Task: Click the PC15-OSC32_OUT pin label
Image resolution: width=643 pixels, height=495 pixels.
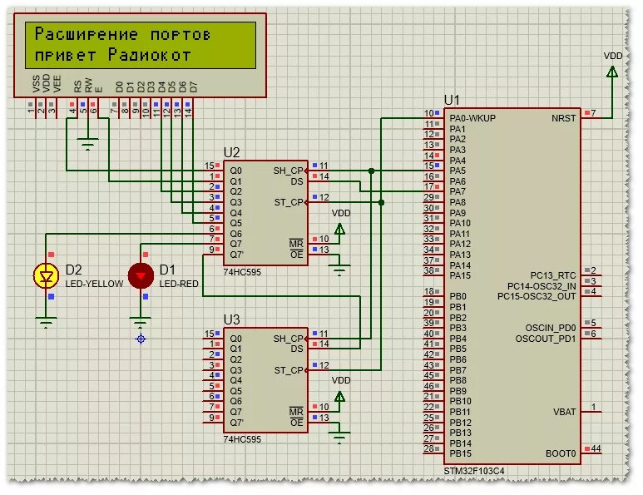Action: (x=537, y=296)
